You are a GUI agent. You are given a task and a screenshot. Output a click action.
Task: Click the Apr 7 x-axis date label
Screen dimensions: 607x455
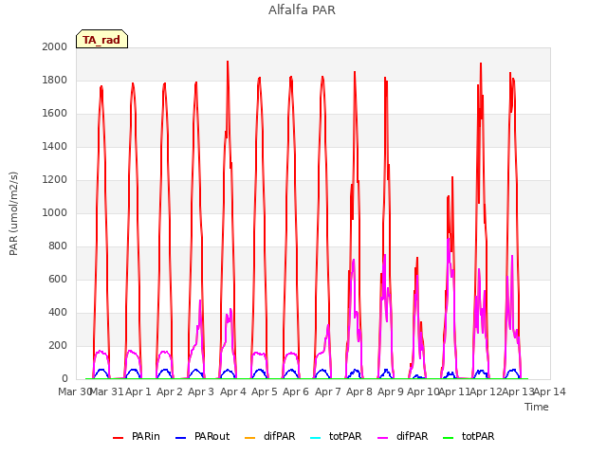(328, 391)
